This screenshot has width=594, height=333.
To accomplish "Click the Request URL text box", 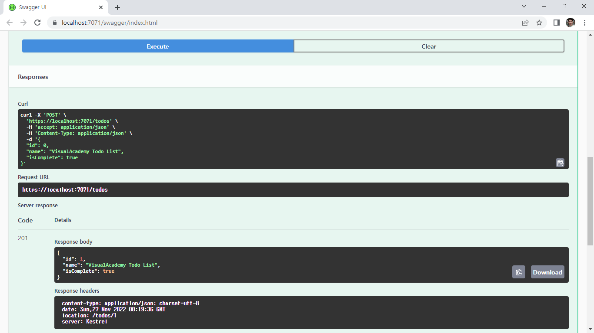I will click(293, 190).
